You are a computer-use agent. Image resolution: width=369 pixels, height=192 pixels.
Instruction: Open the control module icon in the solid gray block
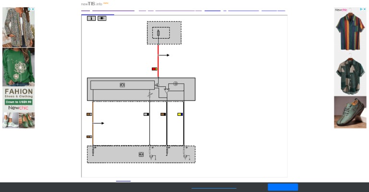click(x=123, y=85)
